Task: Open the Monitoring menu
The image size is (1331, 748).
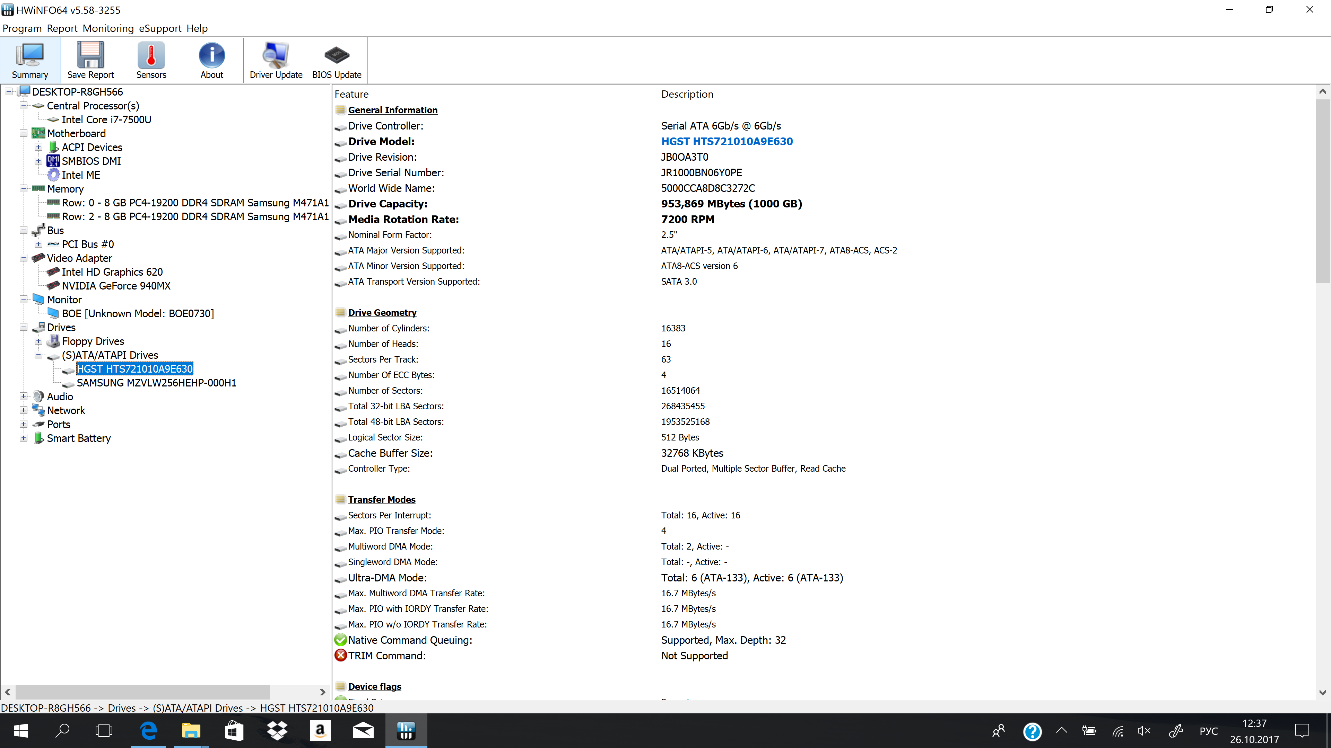Action: [x=108, y=28]
